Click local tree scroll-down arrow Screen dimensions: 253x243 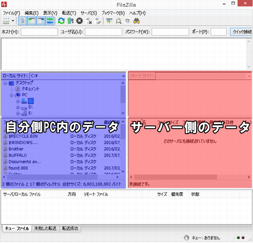pos(123,113)
